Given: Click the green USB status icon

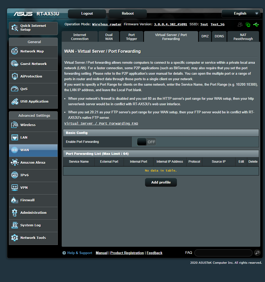Looking at the screenshot, I should pyautogui.click(x=256, y=25).
